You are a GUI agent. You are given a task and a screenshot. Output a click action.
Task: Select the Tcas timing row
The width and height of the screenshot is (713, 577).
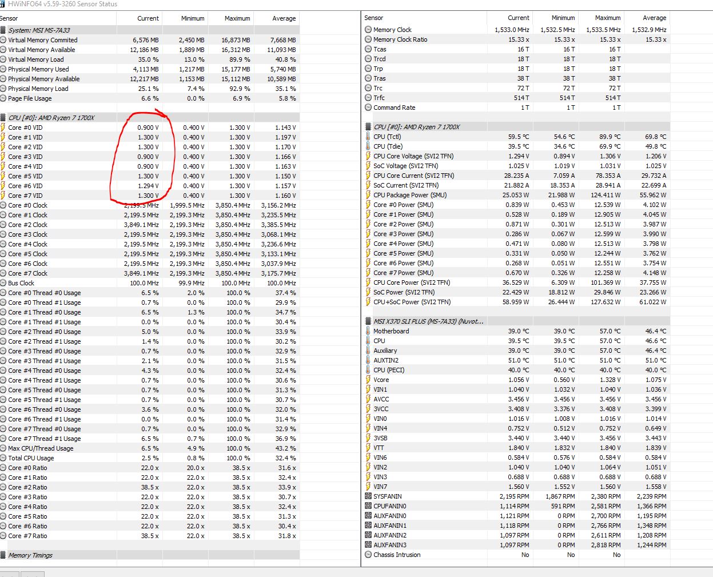pyautogui.click(x=517, y=49)
